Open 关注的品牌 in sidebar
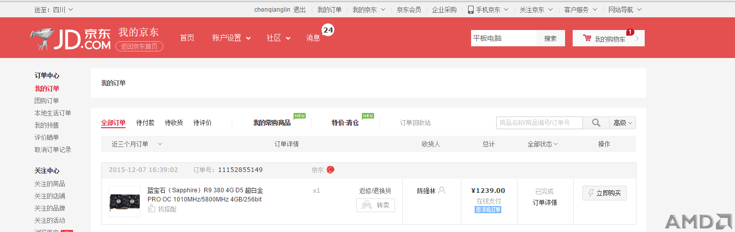 [50, 208]
